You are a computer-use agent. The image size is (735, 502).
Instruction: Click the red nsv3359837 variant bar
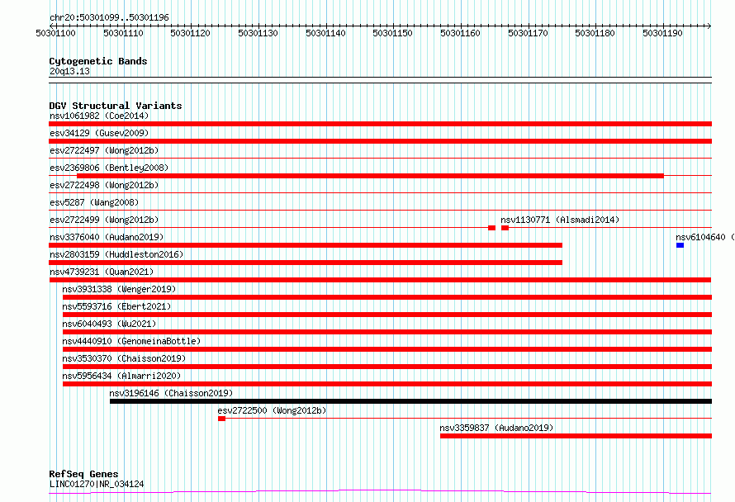click(x=576, y=436)
